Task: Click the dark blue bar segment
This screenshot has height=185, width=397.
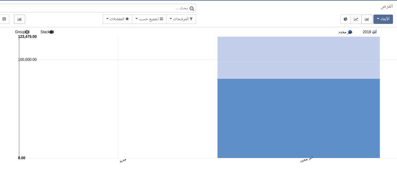Action: [x=298, y=118]
